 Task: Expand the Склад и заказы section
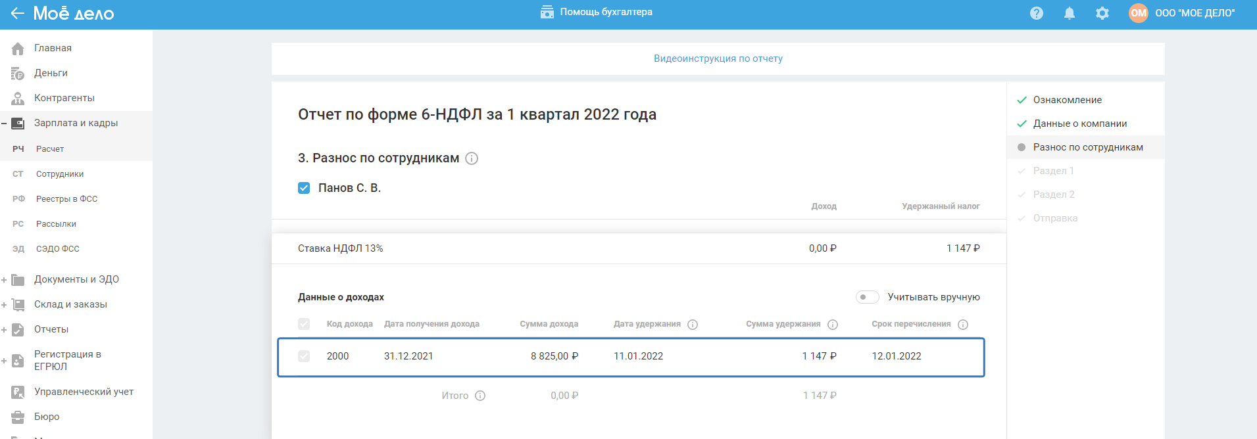[x=5, y=305]
